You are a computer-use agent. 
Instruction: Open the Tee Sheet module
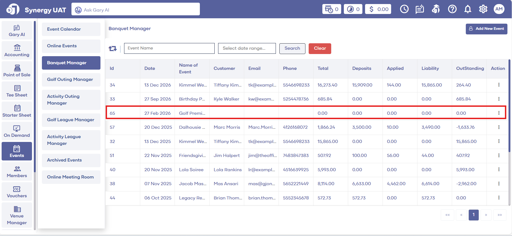17,91
